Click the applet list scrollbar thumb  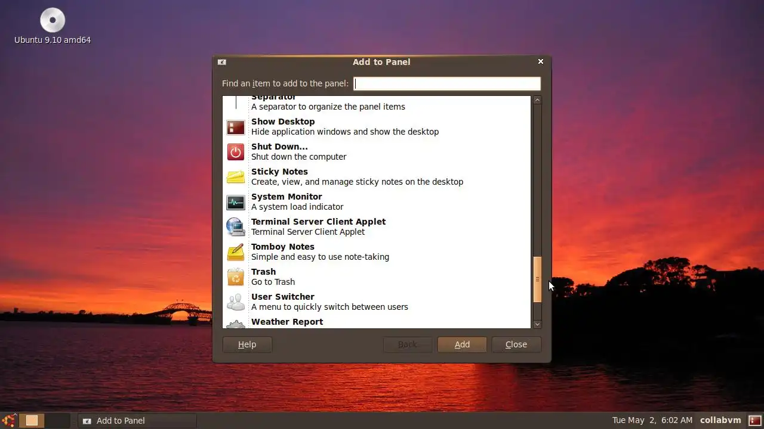(537, 279)
